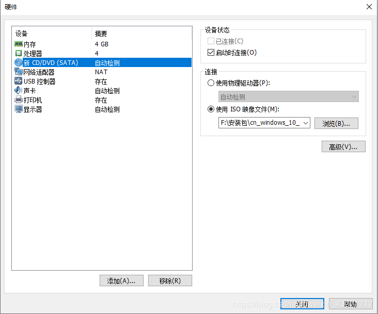Screen dimensions: 378x314
Task: Click the 添加(A)... add hardware button
Action: click(121, 281)
